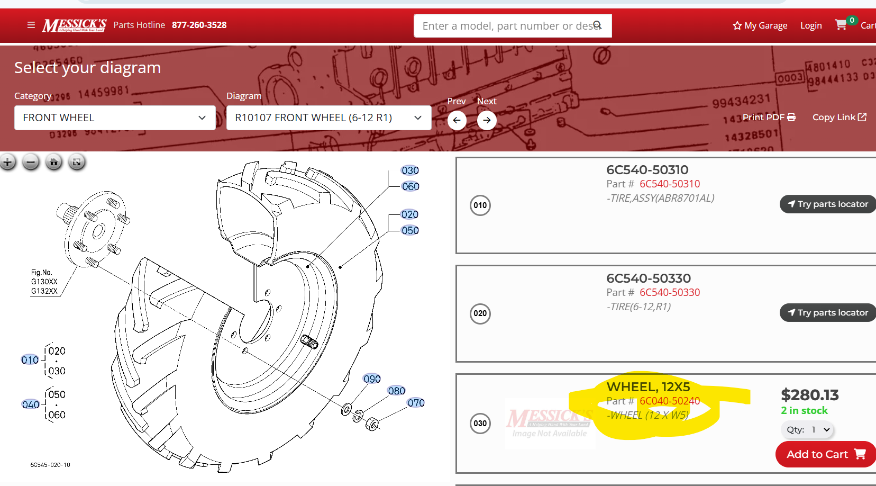Expand the FRONT WHEEL category dropdown
The height and width of the screenshot is (486, 876).
click(x=115, y=118)
